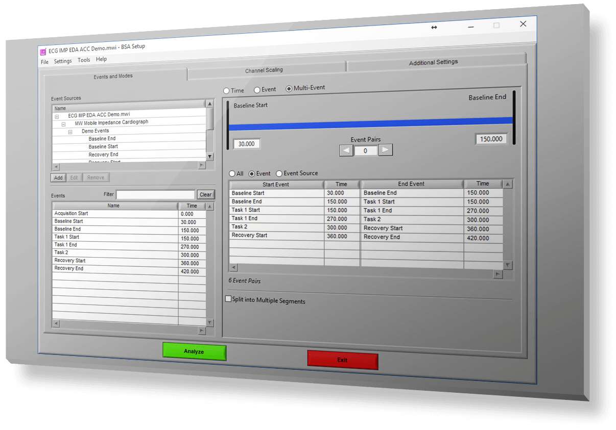Click the Event Pairs index field showing 0
Image resolution: width=616 pixels, height=430 pixels.
365,151
